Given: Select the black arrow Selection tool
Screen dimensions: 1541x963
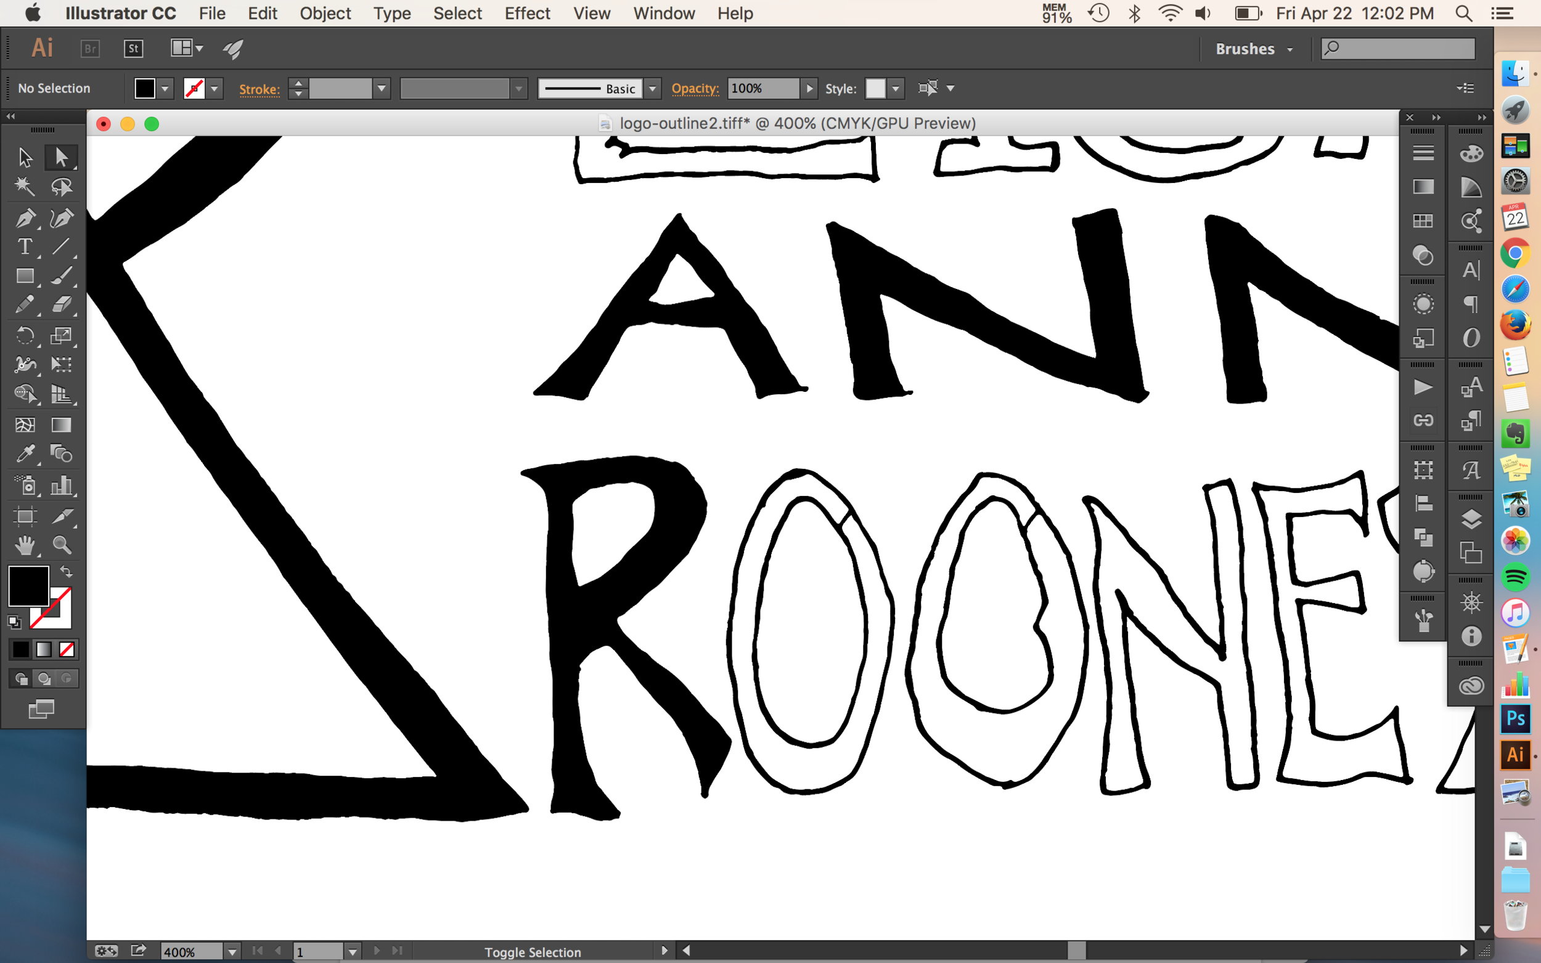Looking at the screenshot, I should pyautogui.click(x=25, y=156).
